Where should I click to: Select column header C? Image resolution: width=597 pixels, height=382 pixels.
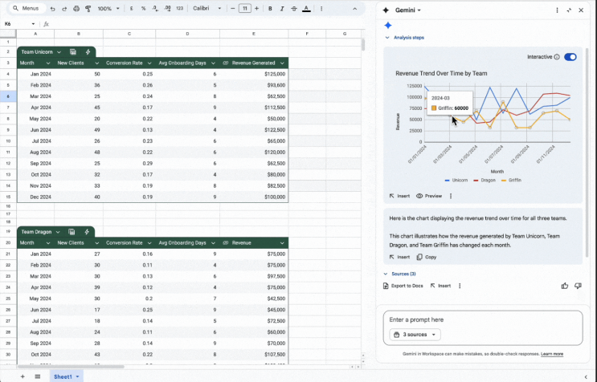point(129,34)
